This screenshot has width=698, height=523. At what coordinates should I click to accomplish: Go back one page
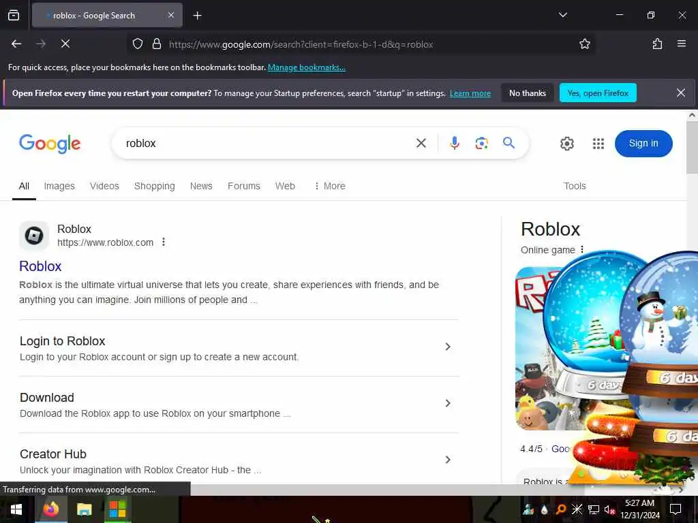(x=16, y=44)
